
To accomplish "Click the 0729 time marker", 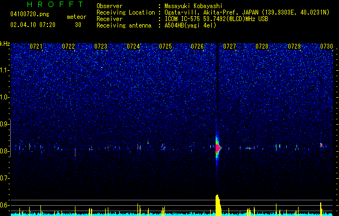I will click(294, 46).
